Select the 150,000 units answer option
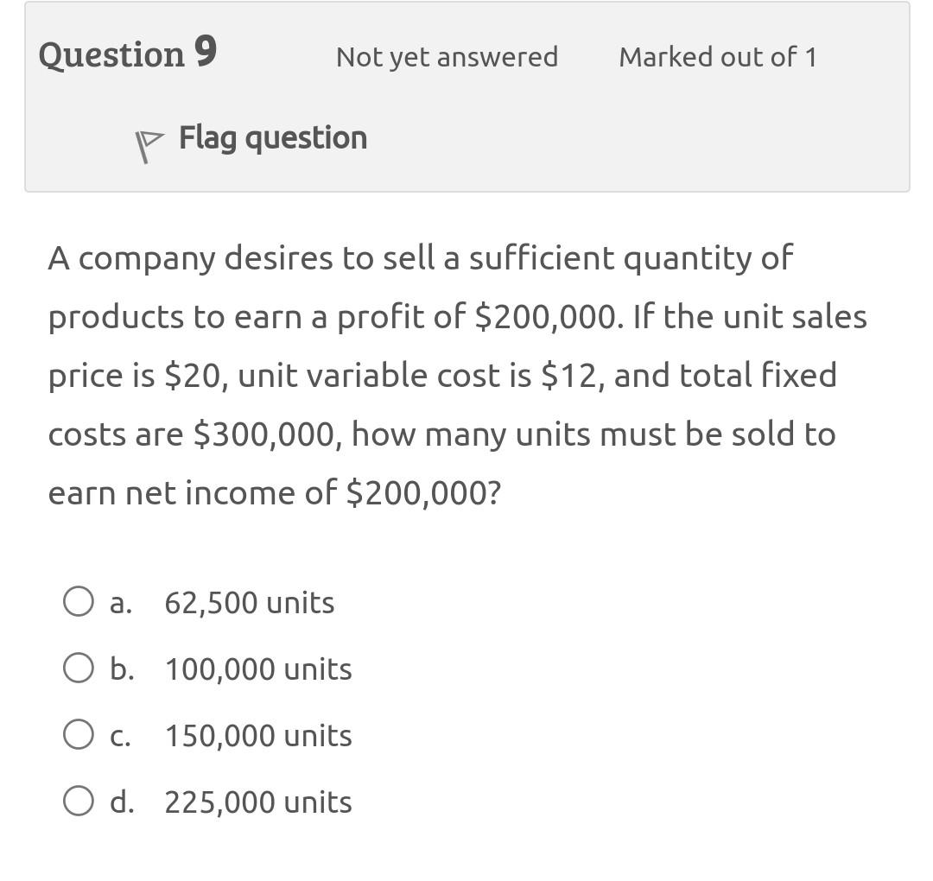Viewport: 933px width, 881px height. (x=257, y=735)
